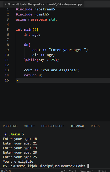The image size is (110, 172).
Task: Switch to the PROBLEMS panel tab
Action: point(10,126)
